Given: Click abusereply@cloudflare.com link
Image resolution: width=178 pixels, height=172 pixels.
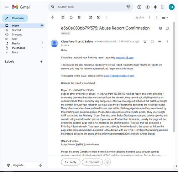Looking at the screenshot, I should point(119,76).
